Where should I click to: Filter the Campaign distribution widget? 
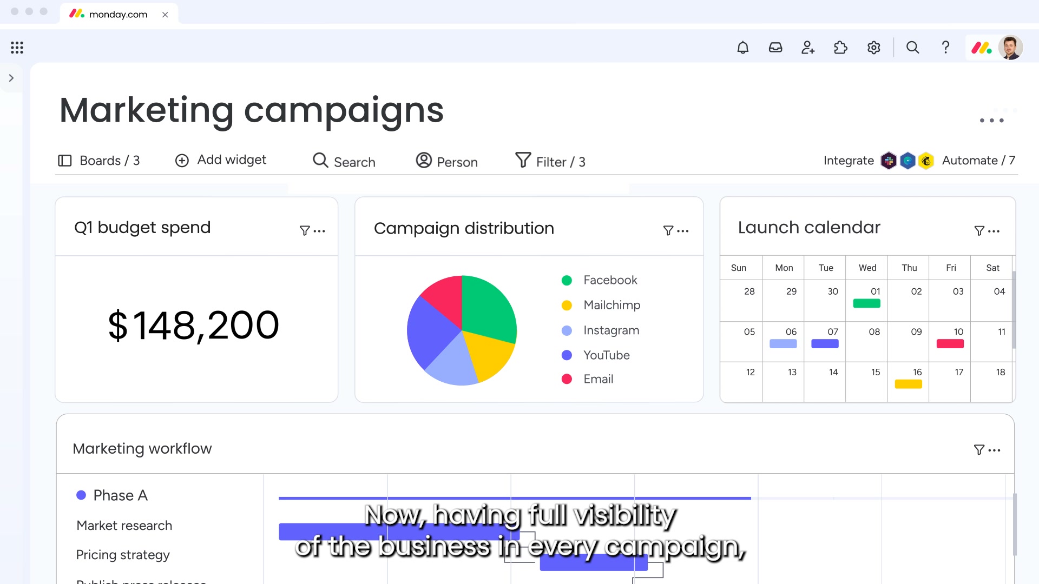[x=668, y=231]
